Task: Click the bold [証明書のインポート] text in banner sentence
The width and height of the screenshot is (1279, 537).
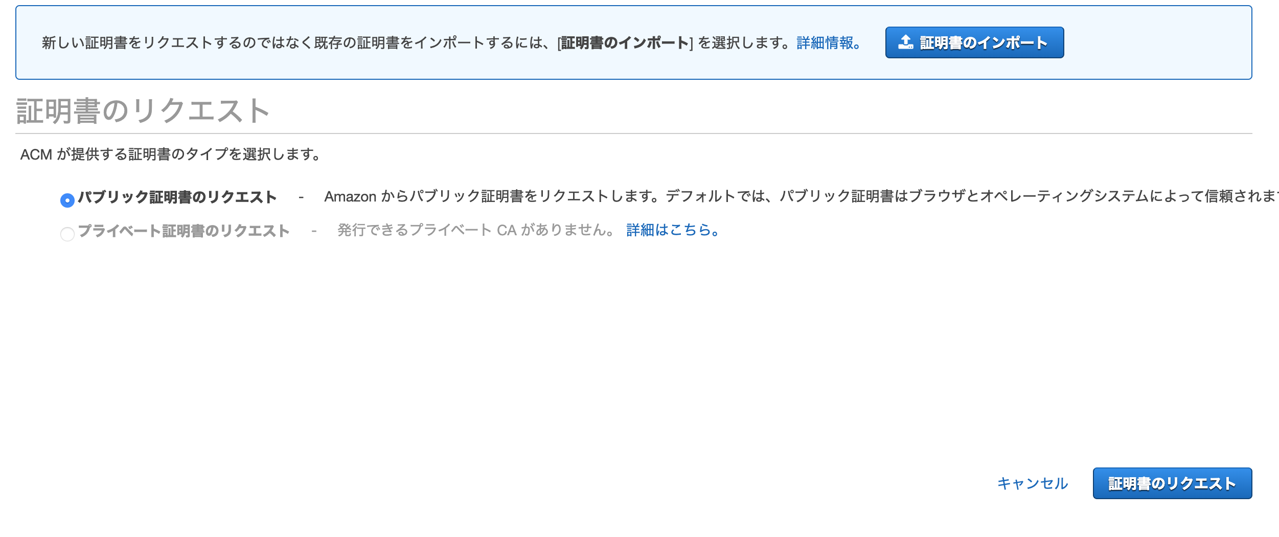Action: pos(625,43)
